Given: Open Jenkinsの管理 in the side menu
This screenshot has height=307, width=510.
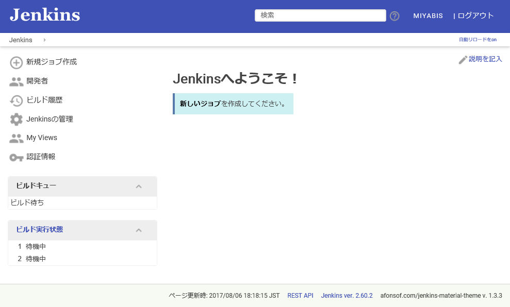Looking at the screenshot, I should click(x=50, y=119).
